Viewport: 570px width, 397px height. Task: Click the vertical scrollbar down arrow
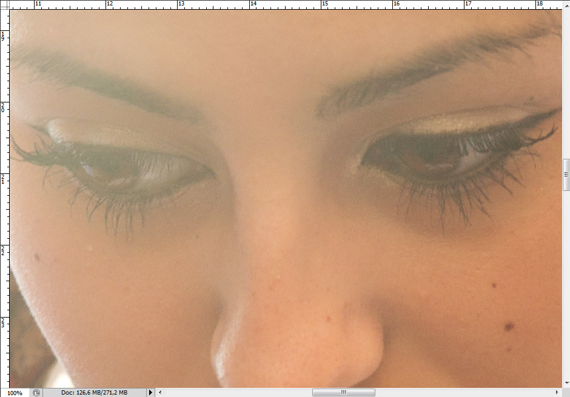(566, 383)
